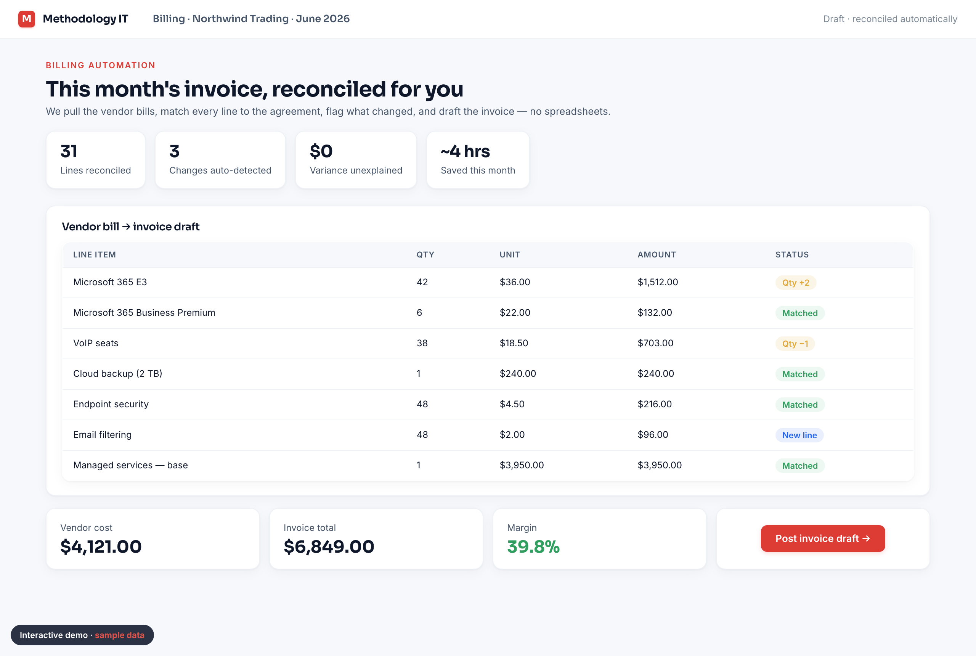This screenshot has width=976, height=656.
Task: Select the Endpoint security line item
Action: point(488,405)
